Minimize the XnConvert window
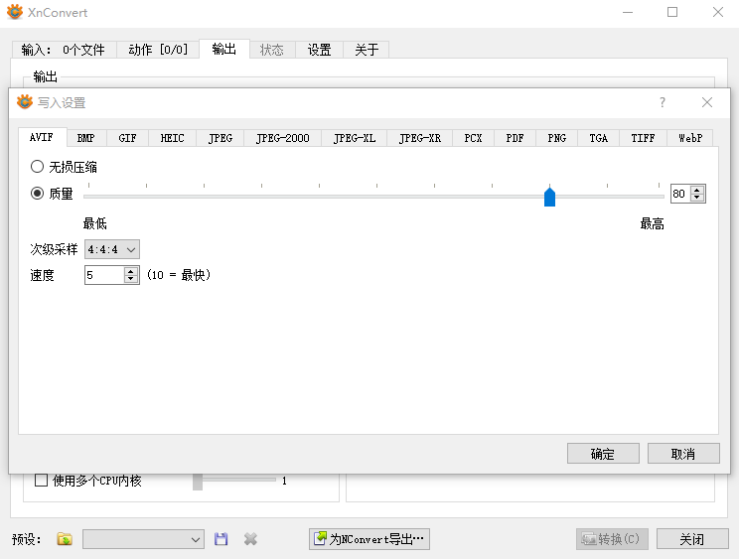The image size is (739, 559). 628,12
